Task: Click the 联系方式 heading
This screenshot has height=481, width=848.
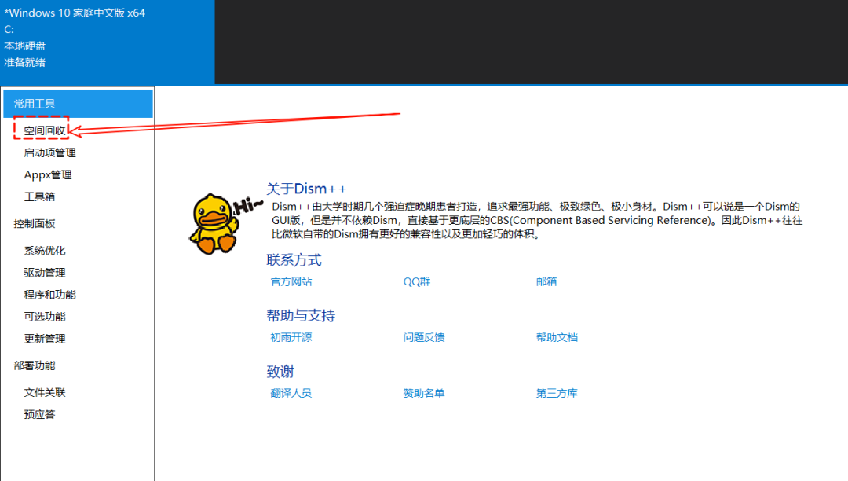Action: [294, 259]
